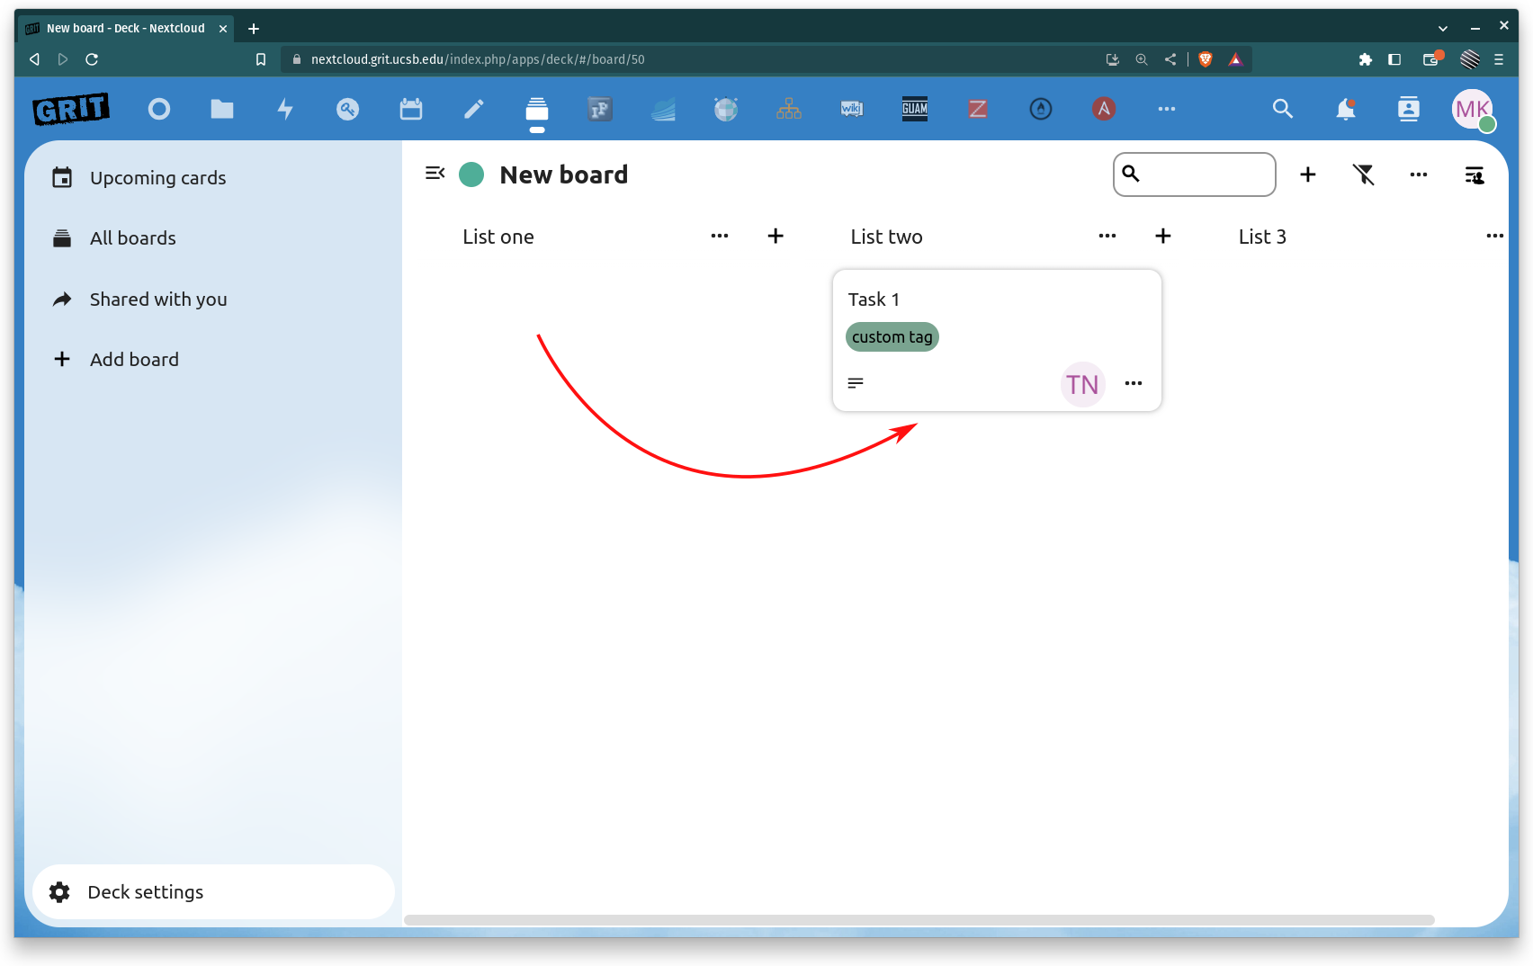Screen dimensions: 1533x966
Task: Go to Upcoming cards
Action: [x=213, y=178]
